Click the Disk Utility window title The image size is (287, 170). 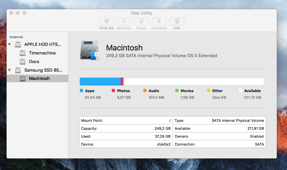coord(141,13)
